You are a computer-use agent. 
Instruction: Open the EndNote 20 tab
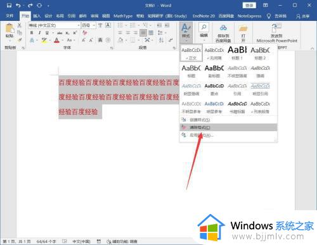pyautogui.click(x=204, y=16)
